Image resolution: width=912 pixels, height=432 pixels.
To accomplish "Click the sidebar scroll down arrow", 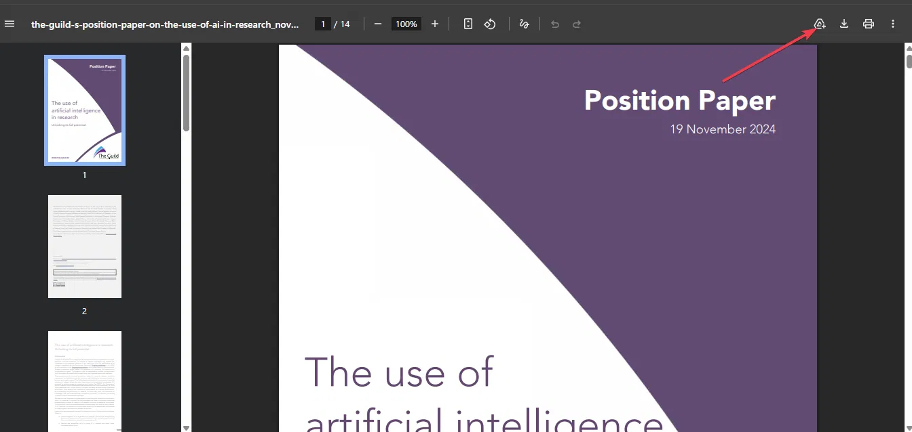I will [x=186, y=427].
